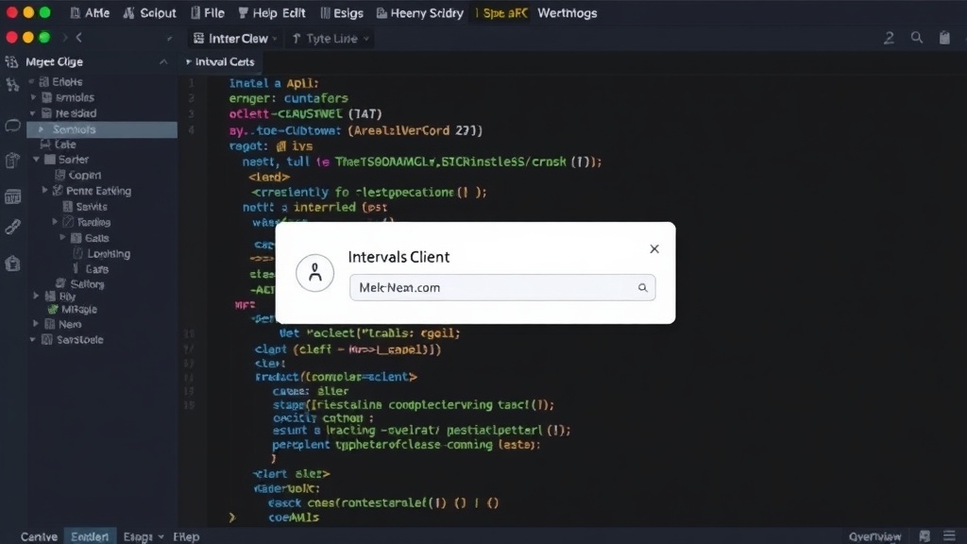Switch to the Cenive bottom tab
This screenshot has height=544, width=967.
coord(39,536)
